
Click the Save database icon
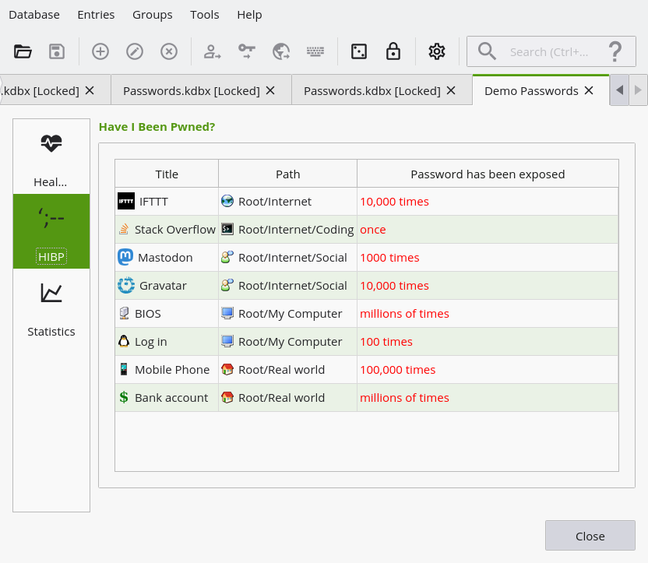tap(57, 51)
